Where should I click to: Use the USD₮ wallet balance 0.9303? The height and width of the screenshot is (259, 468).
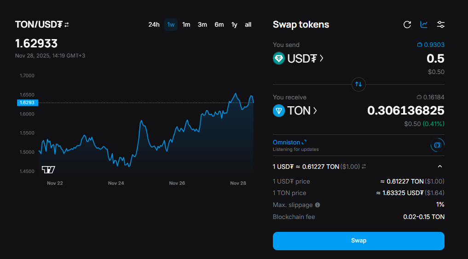[x=431, y=45]
